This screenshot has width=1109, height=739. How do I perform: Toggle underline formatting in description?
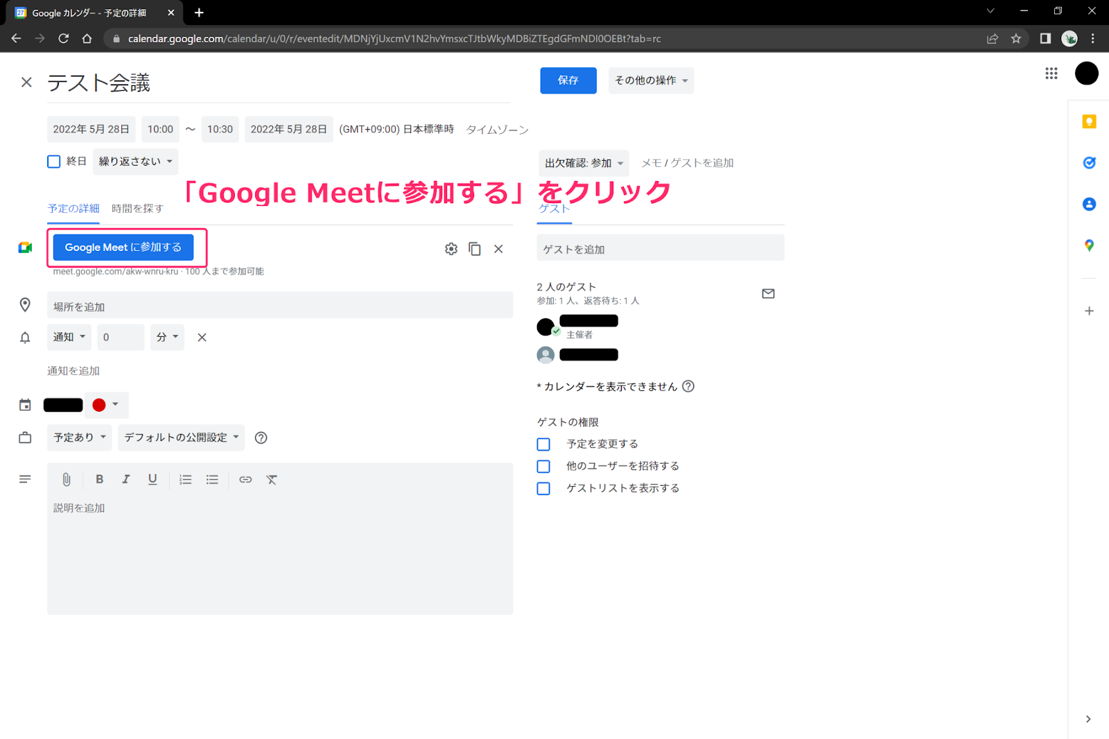click(152, 479)
